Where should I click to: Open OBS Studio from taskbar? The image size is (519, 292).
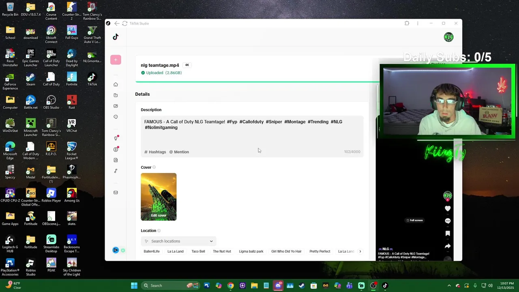coord(373,286)
